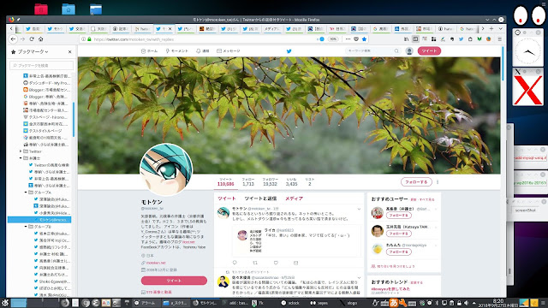Click the volume speaker tray icon

pos(466,303)
